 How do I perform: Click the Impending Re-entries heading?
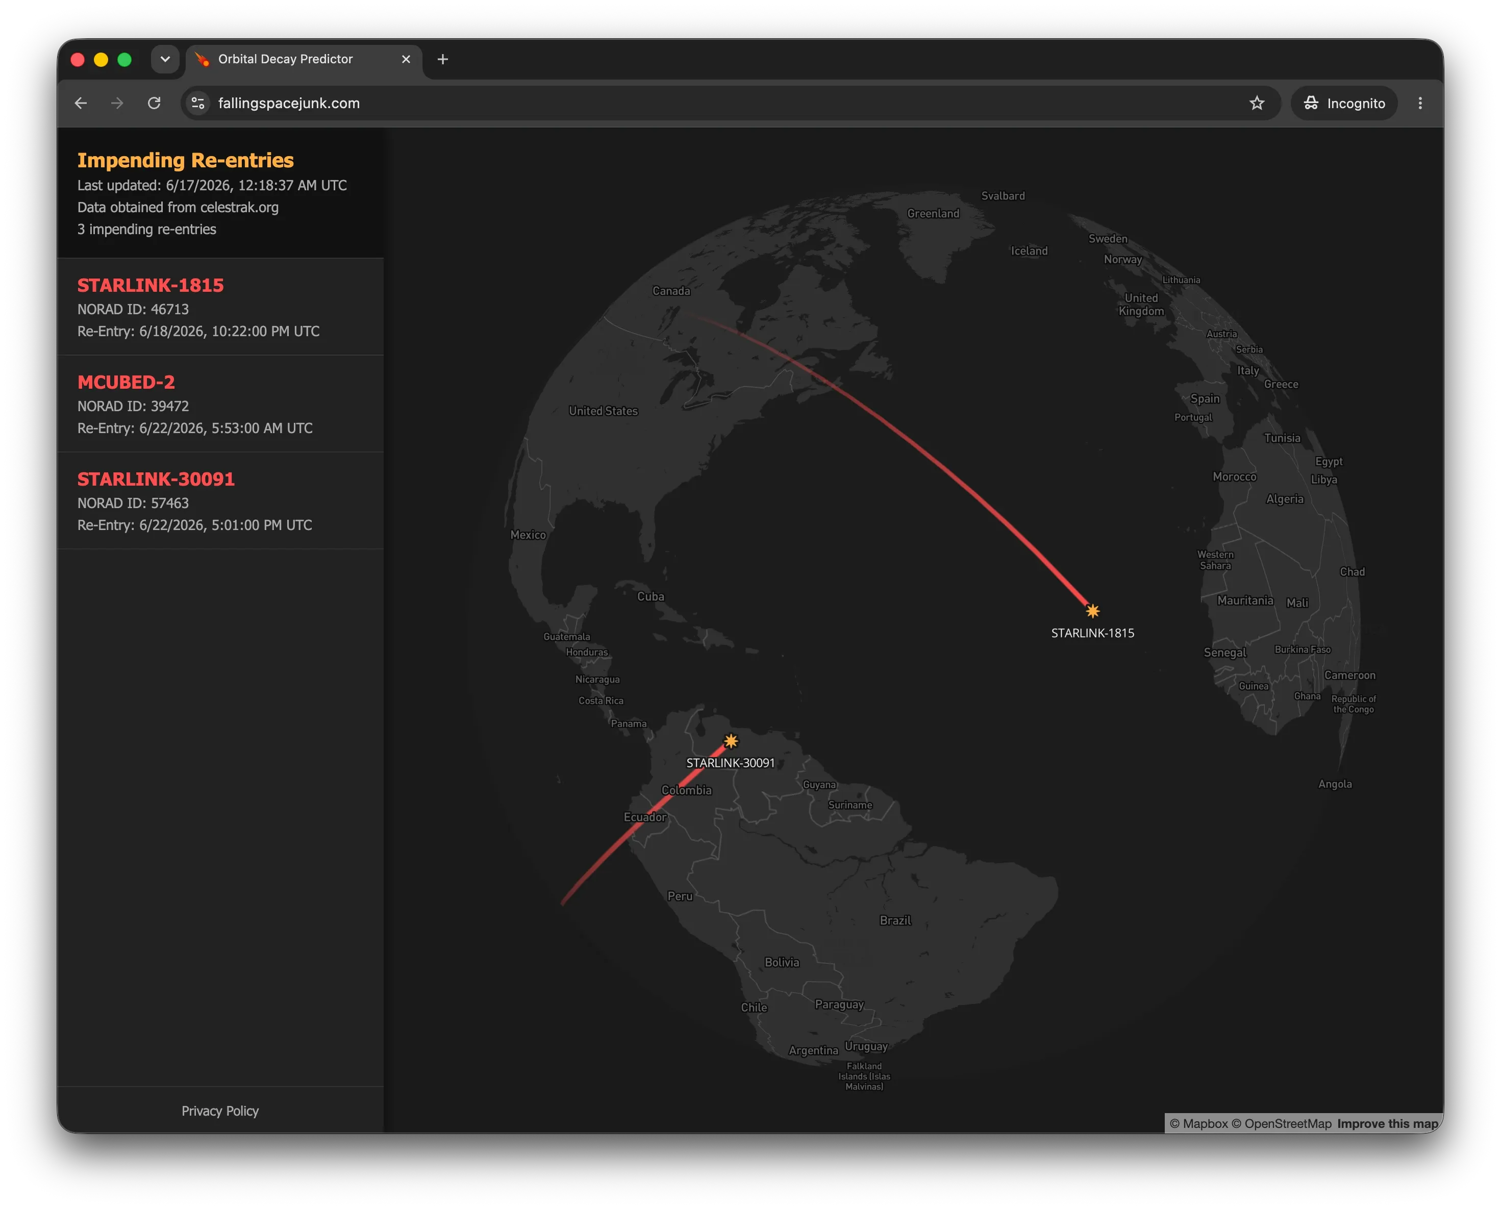pyautogui.click(x=185, y=160)
